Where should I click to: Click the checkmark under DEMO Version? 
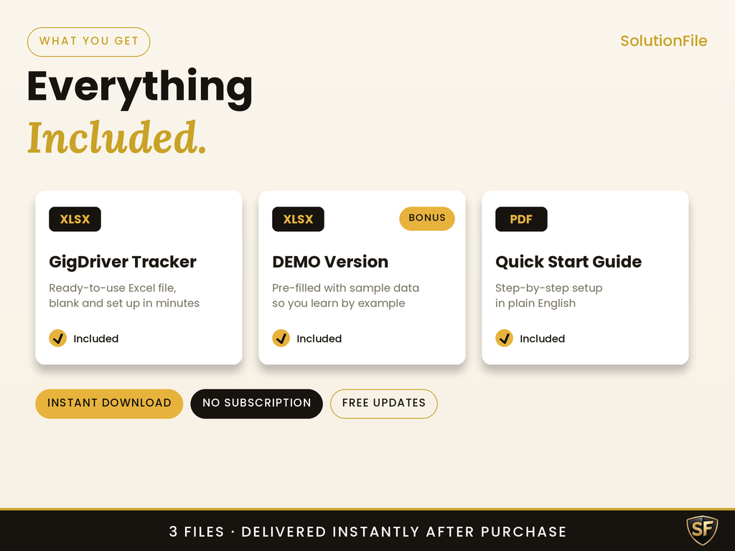tap(281, 338)
